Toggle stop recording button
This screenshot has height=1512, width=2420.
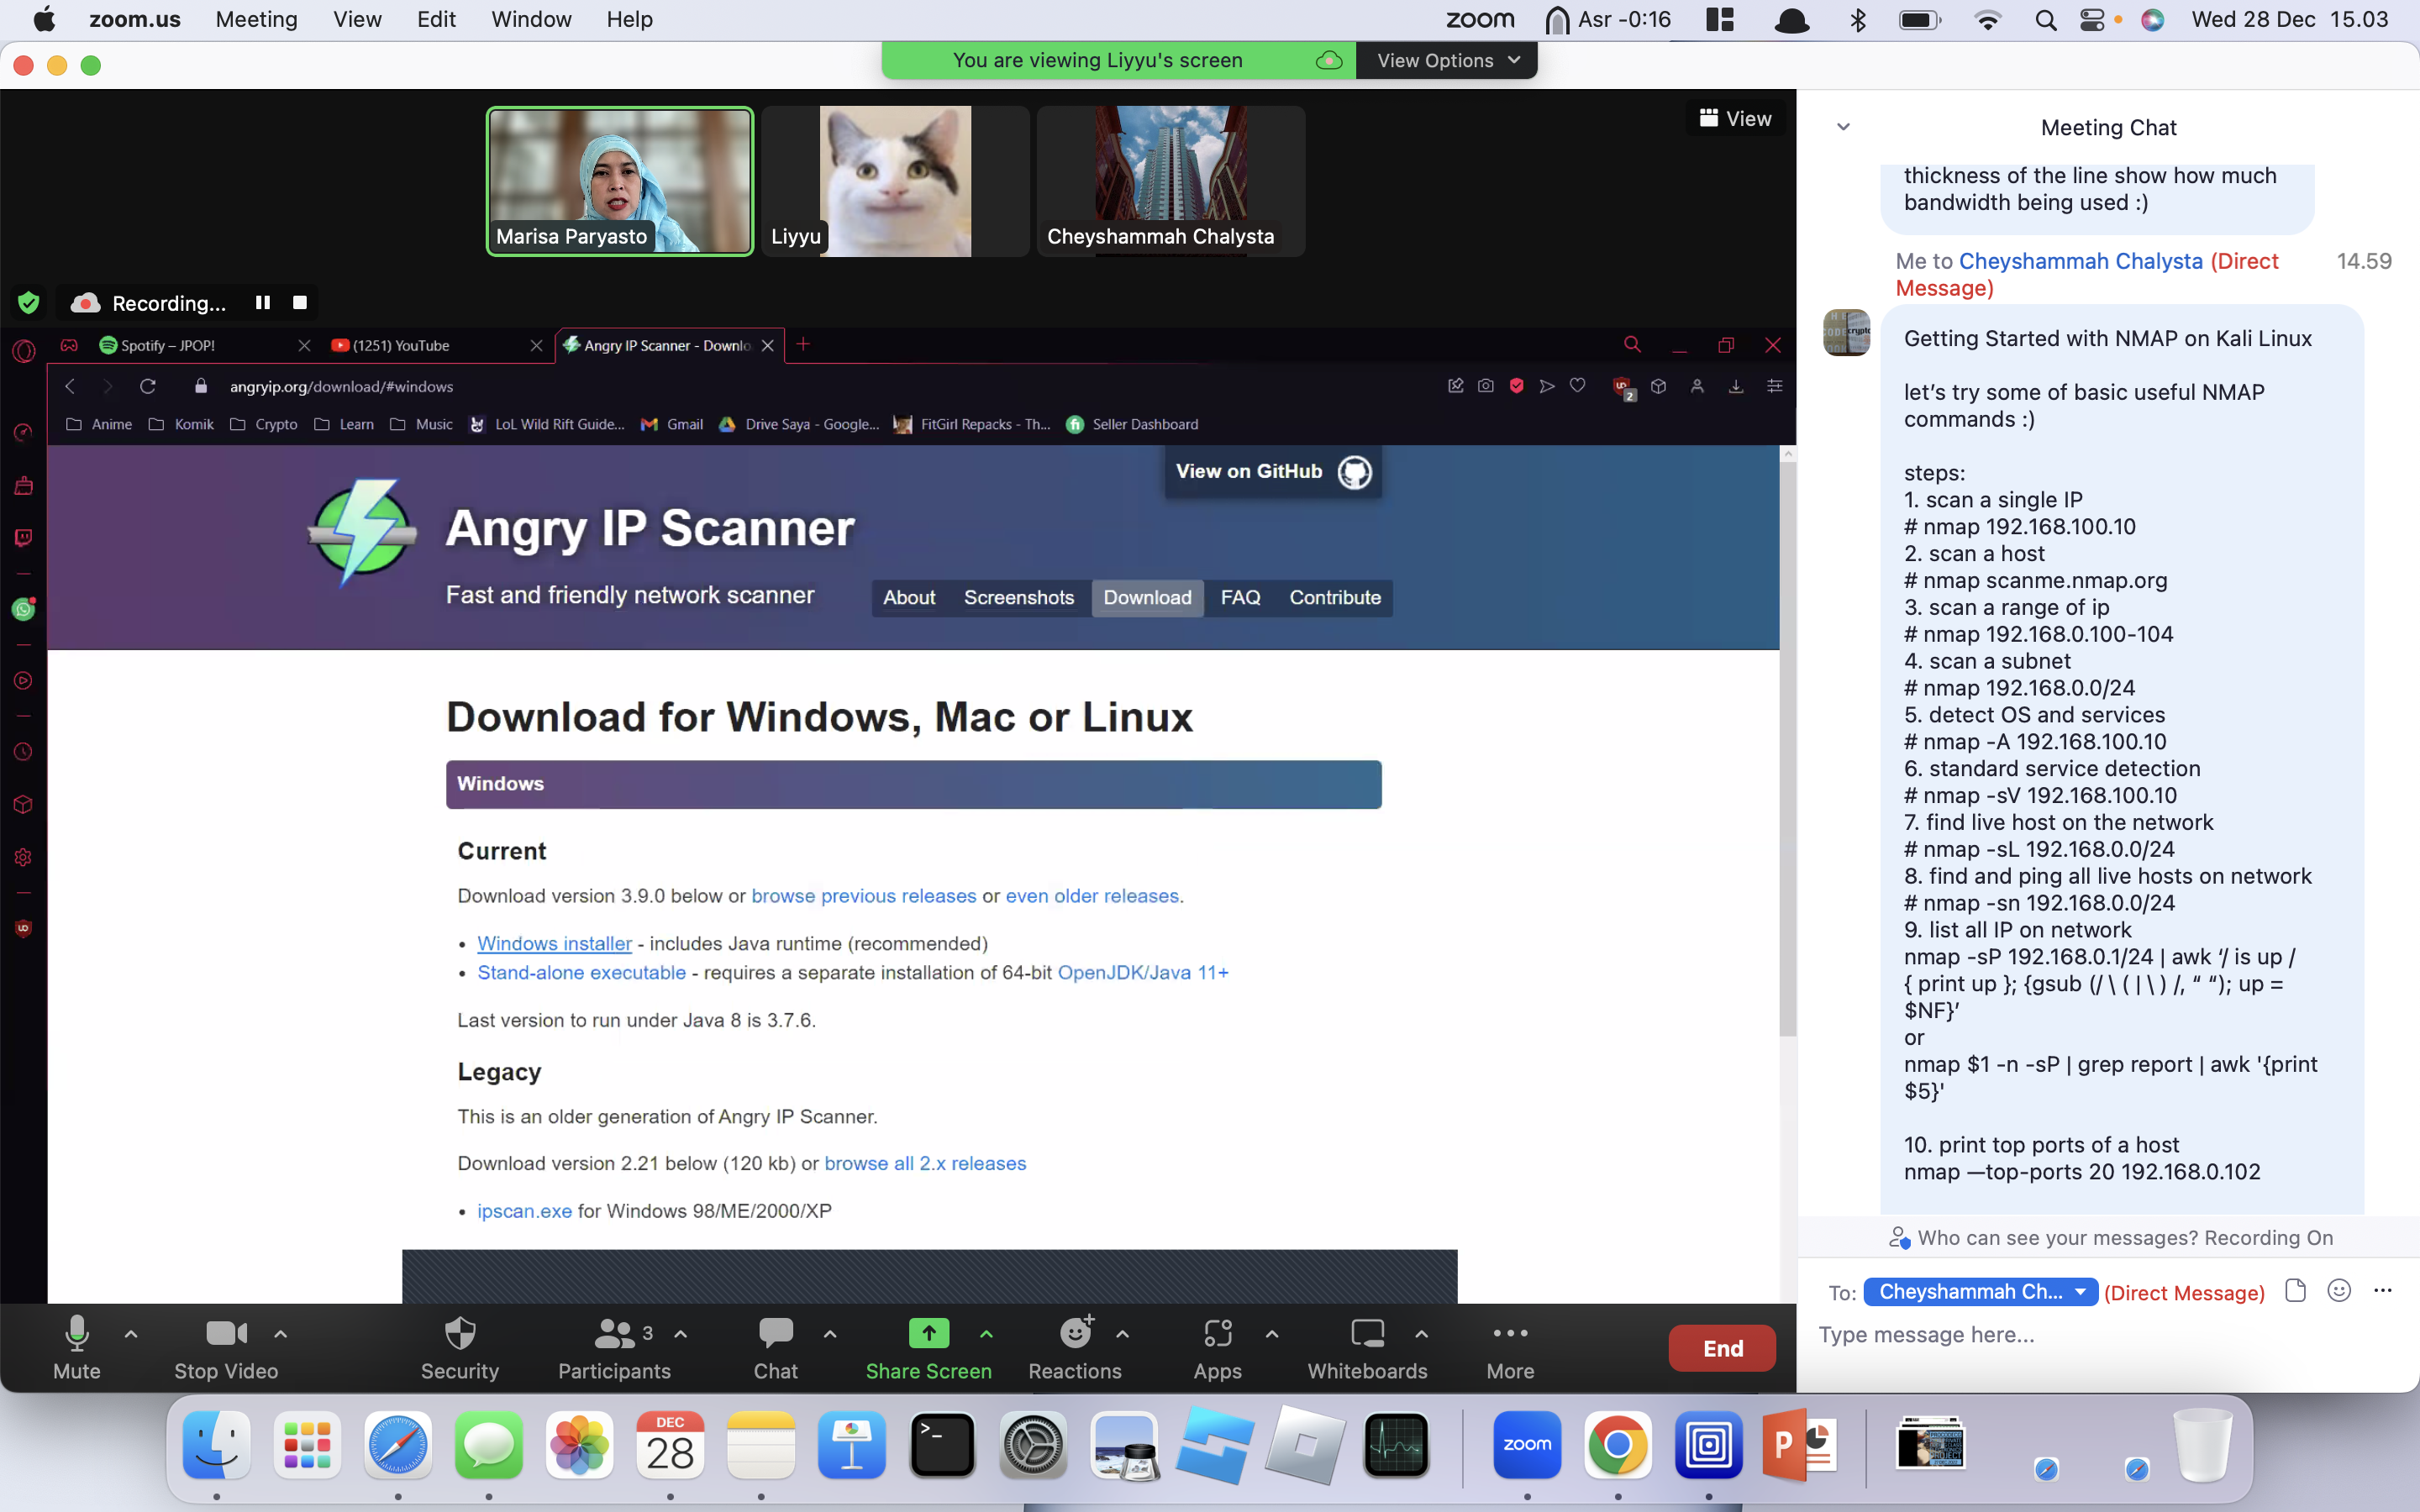click(x=298, y=302)
